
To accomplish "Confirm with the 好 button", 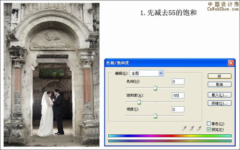I will pyautogui.click(x=220, y=76).
